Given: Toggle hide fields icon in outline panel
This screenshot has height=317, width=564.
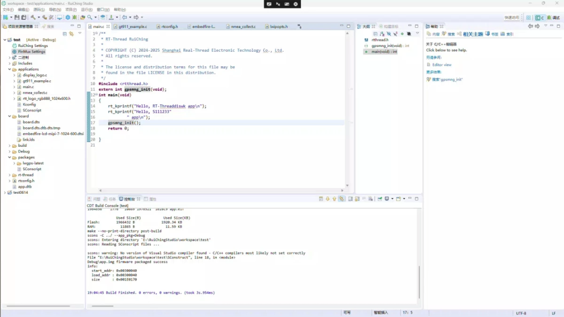Looking at the screenshot, I should (389, 33).
